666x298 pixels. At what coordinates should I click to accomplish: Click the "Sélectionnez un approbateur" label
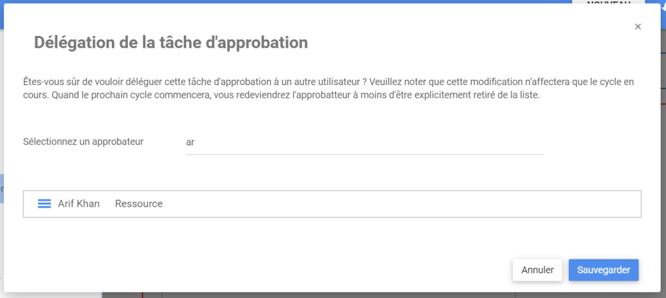coord(83,142)
